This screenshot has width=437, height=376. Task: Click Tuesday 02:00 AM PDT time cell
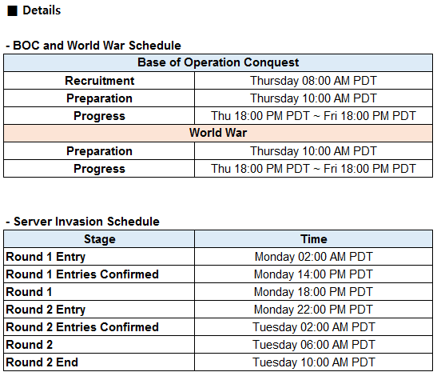click(x=313, y=327)
